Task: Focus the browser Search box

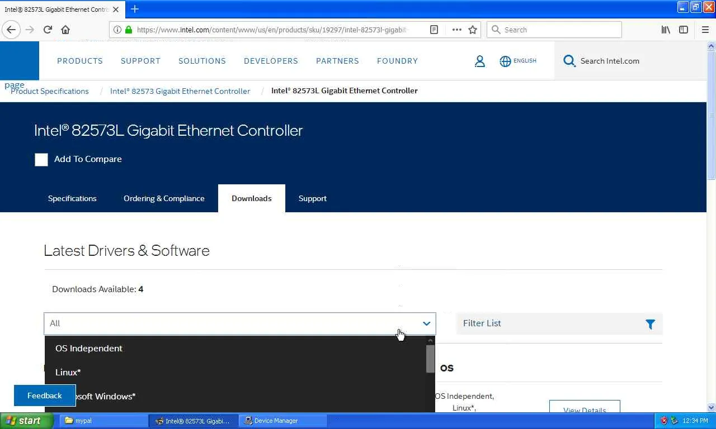Action: coord(554,30)
